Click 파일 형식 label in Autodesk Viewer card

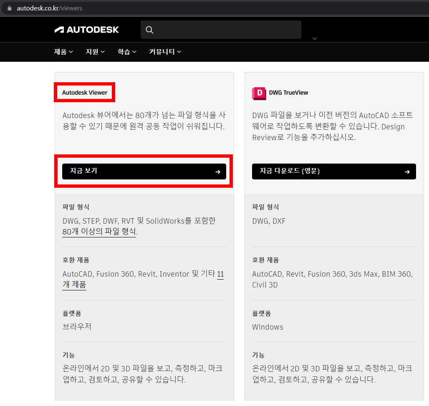pos(76,207)
